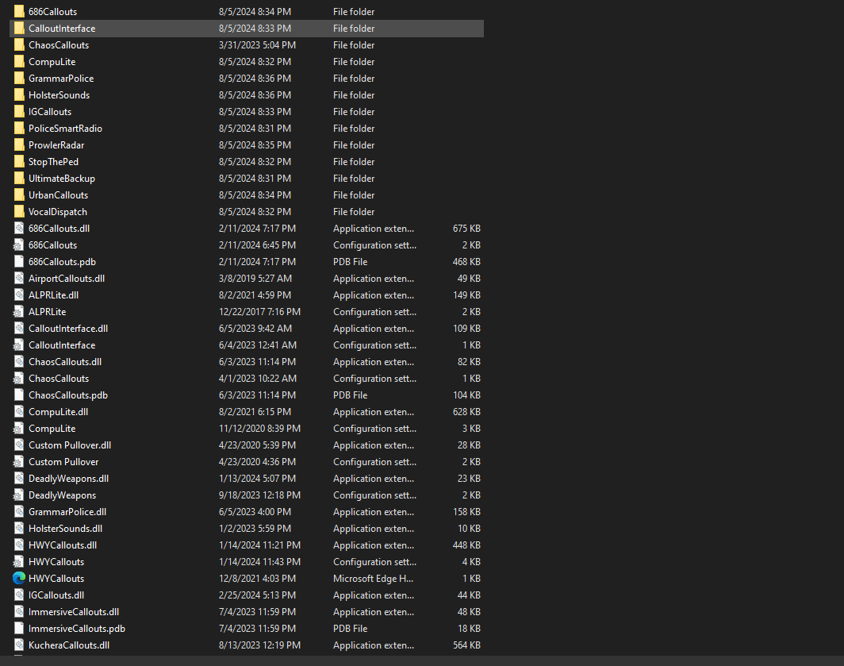The image size is (844, 666).
Task: Click the 104 KB size cell
Action: (466, 395)
